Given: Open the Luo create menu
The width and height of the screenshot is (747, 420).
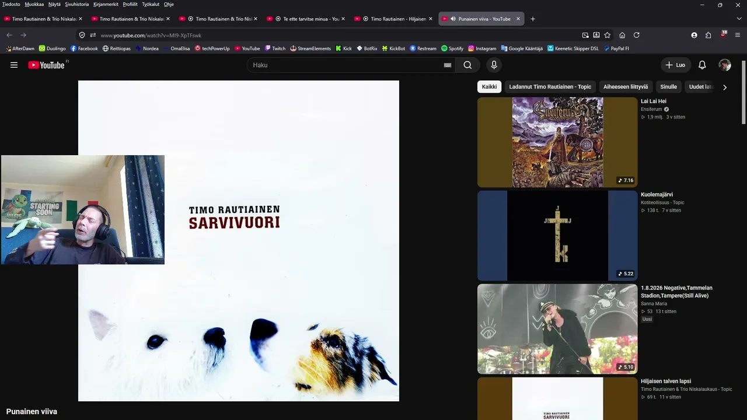Looking at the screenshot, I should [x=675, y=65].
